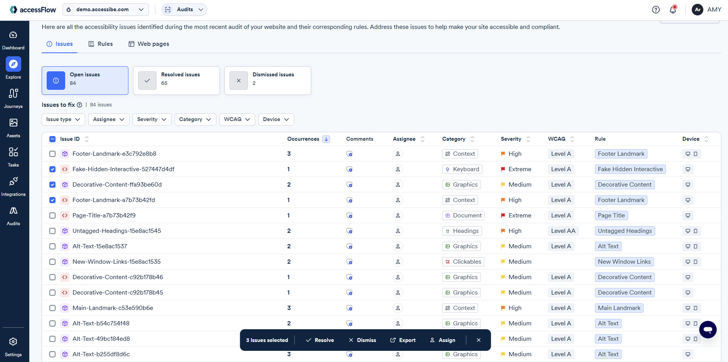Image resolution: width=728 pixels, height=362 pixels.
Task: Open the AMY user avatar
Action: [x=698, y=10]
